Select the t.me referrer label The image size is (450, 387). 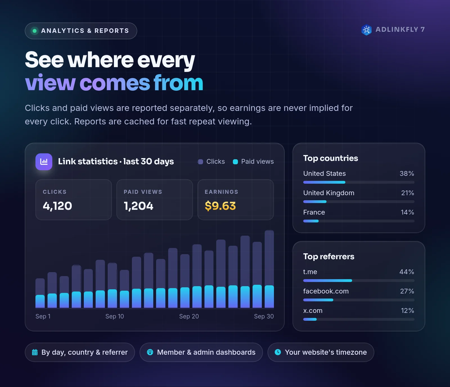click(x=310, y=272)
